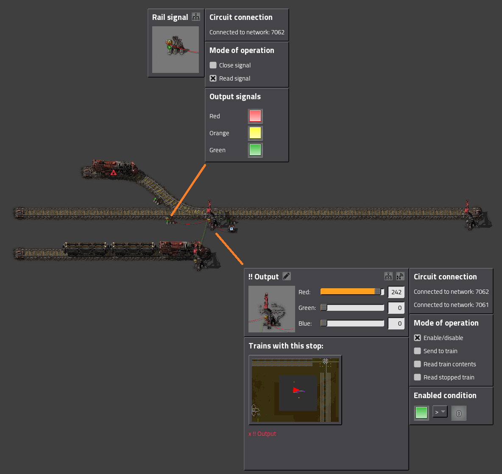
Task: Click circuit network icon in Rail signal header
Action: coord(196,17)
